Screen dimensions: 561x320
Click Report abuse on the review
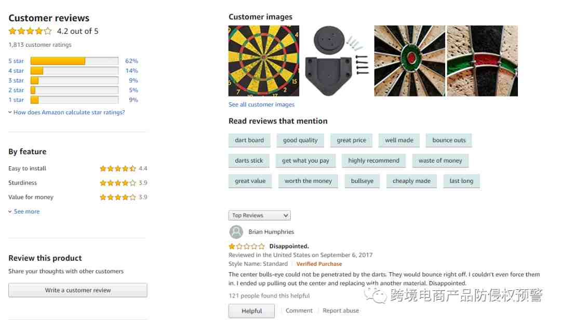(341, 311)
